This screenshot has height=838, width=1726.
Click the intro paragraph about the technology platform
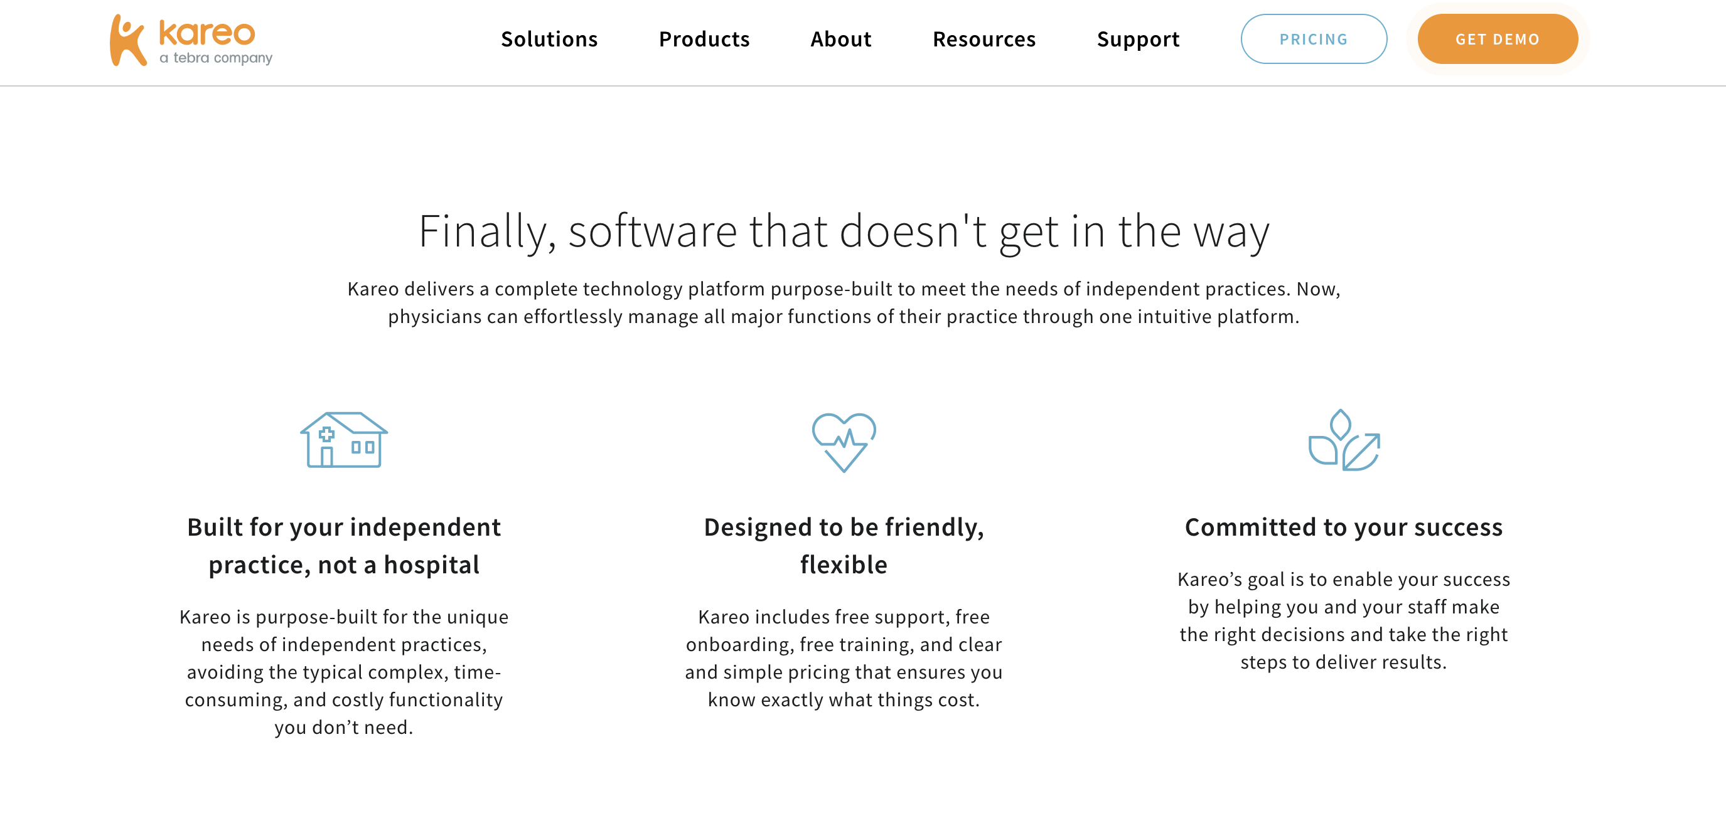point(844,302)
